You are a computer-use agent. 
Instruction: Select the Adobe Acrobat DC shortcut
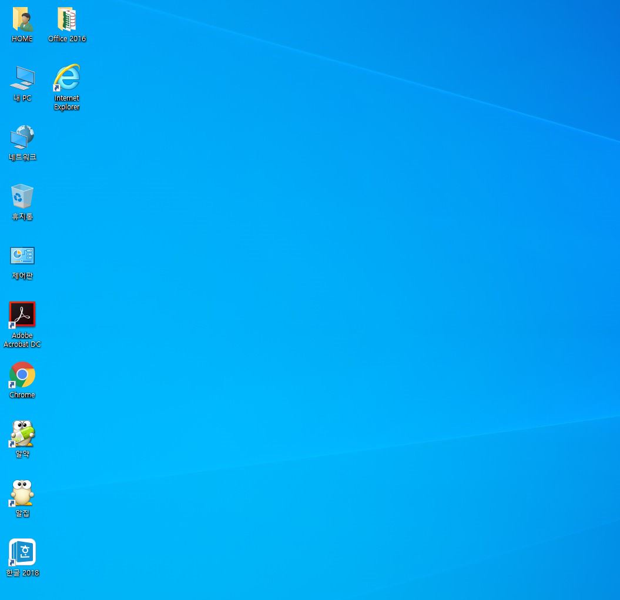22,315
